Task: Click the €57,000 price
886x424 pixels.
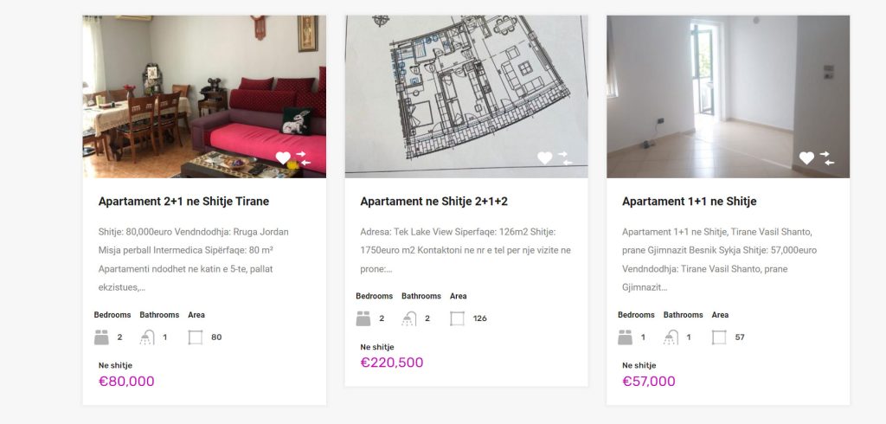Action: (x=648, y=382)
